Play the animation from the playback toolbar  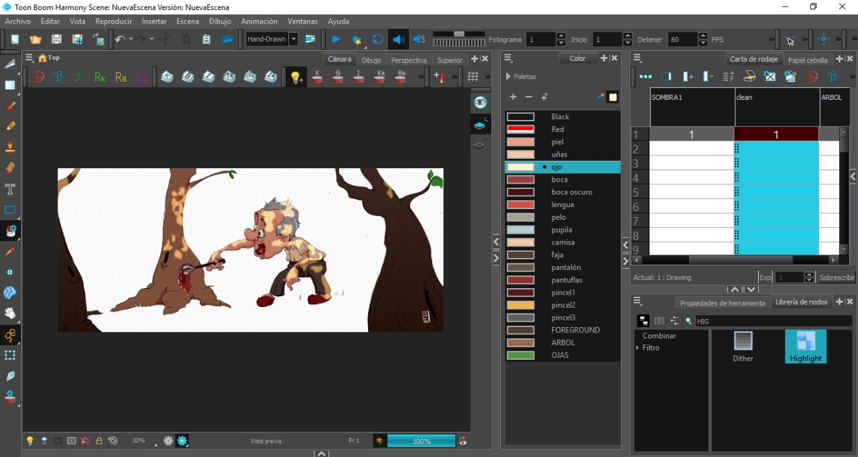click(336, 40)
